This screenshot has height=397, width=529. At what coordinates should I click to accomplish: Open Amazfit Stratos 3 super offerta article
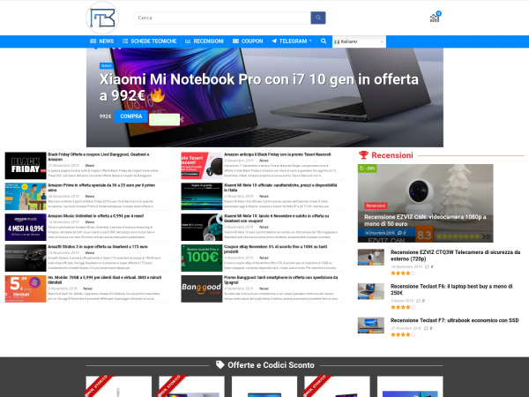98,247
